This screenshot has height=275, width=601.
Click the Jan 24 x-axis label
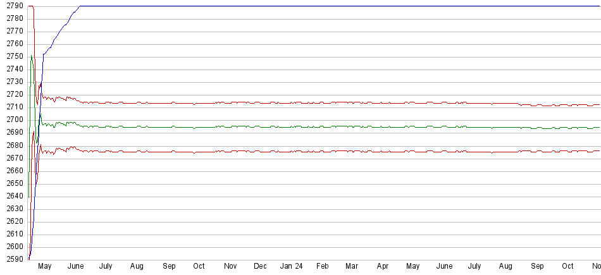[x=292, y=267]
